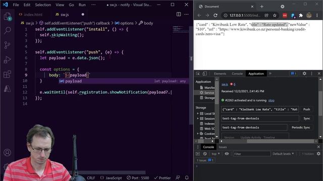Viewport: 323px width, 181px height.
Task: Open the Search view in activity bar
Action: point(8,31)
